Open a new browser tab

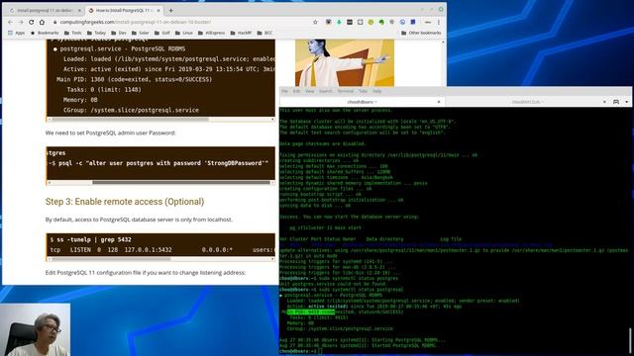click(x=171, y=11)
